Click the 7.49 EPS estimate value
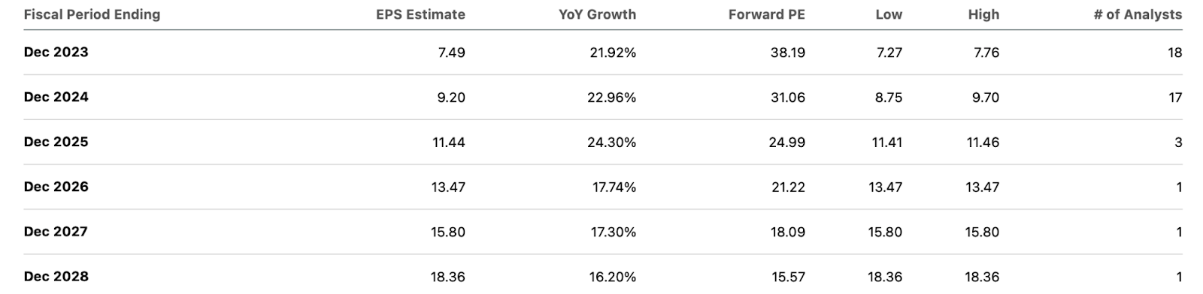Viewport: 1203px width, 294px height. tap(451, 52)
